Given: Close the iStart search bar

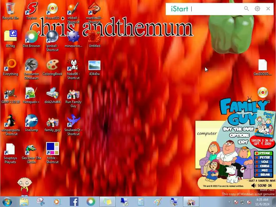Looking at the screenshot, I should pos(268,8).
